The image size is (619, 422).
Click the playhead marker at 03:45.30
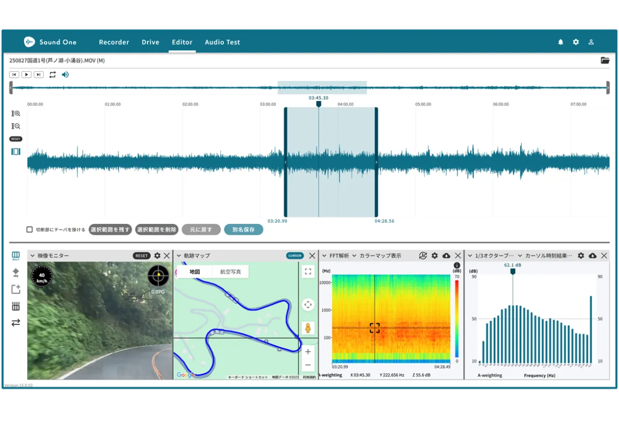318,104
